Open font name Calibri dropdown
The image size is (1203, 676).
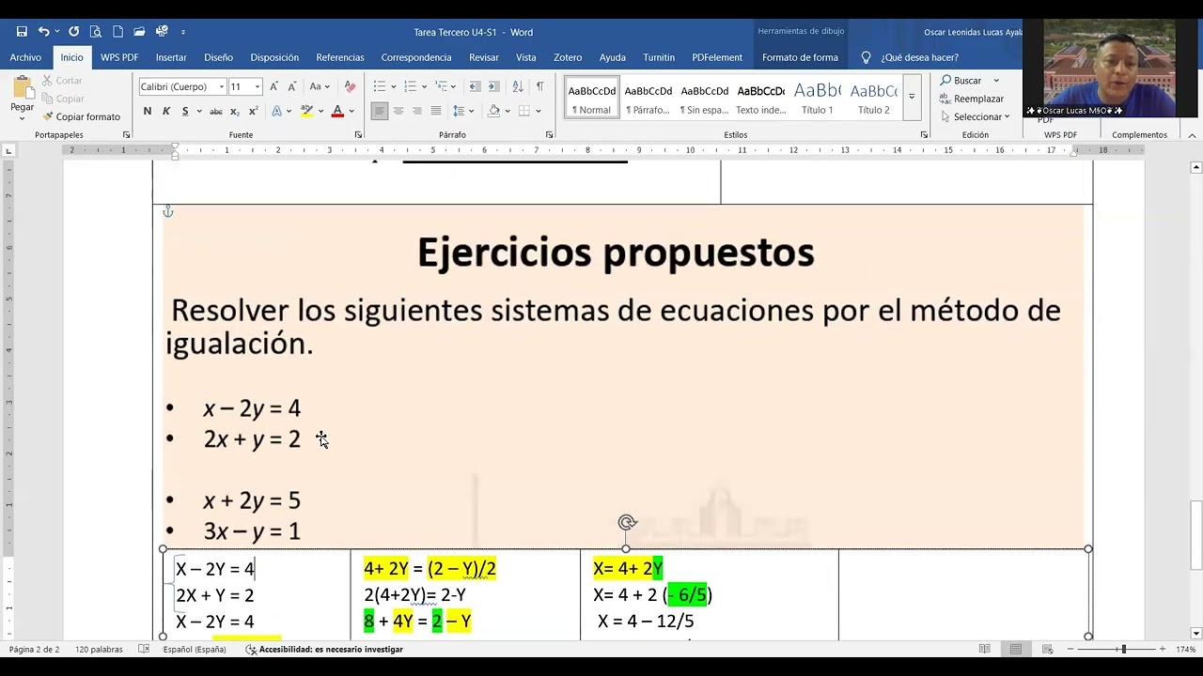[222, 86]
